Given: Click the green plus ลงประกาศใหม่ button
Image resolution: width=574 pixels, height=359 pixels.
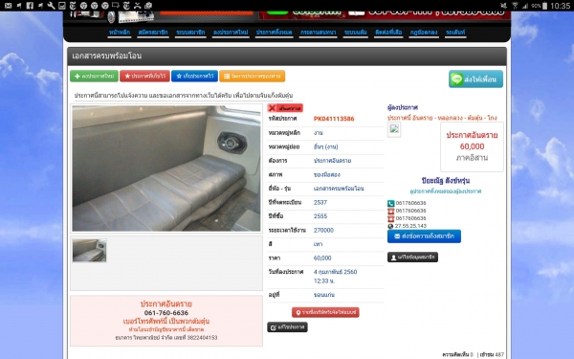Looking at the screenshot, I should [x=94, y=76].
